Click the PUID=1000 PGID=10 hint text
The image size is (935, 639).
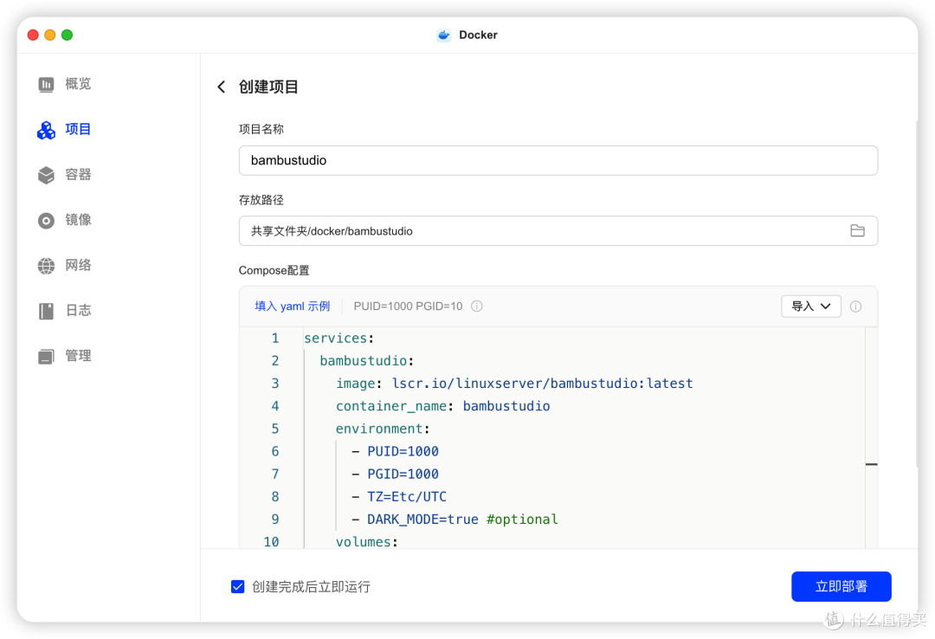tap(408, 306)
